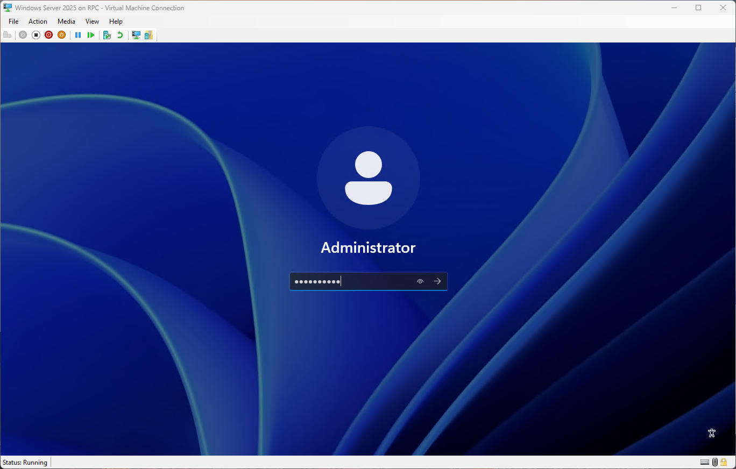Open the Action menu
Screen dimensions: 736x469
pyautogui.click(x=38, y=22)
